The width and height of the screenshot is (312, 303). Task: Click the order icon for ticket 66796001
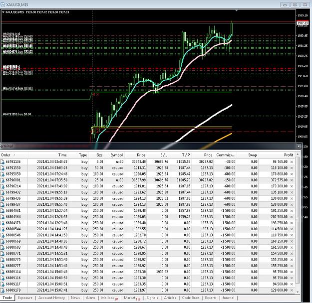point(2,180)
